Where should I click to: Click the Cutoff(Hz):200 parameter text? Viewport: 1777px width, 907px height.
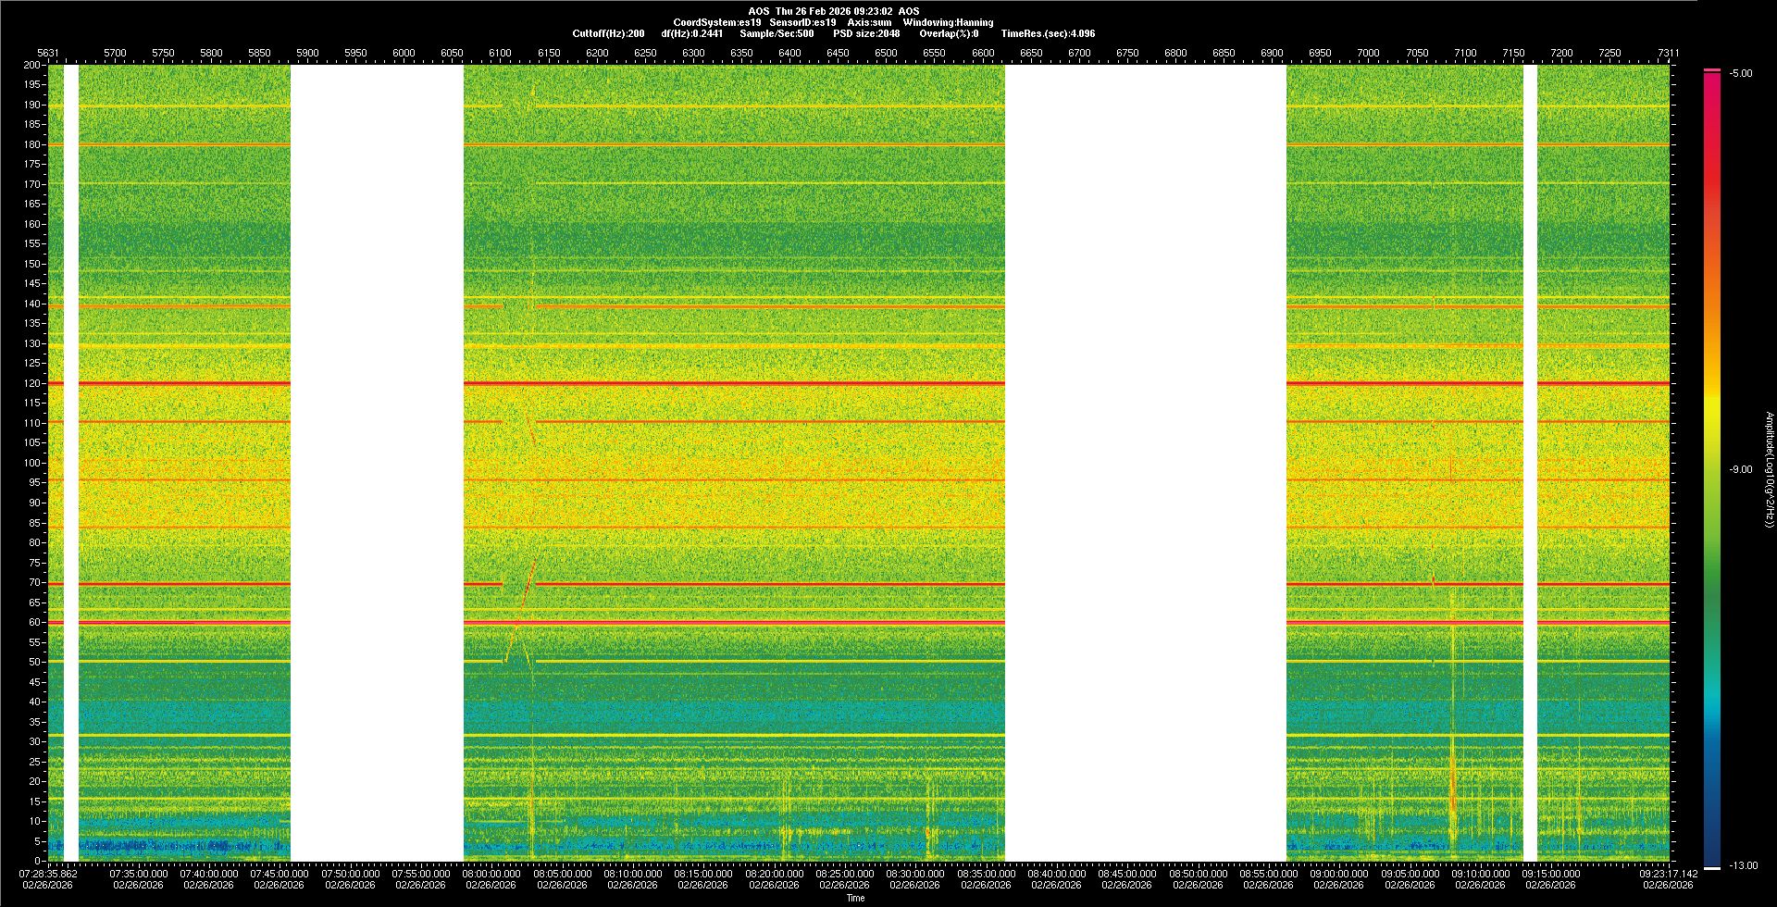click(x=608, y=33)
